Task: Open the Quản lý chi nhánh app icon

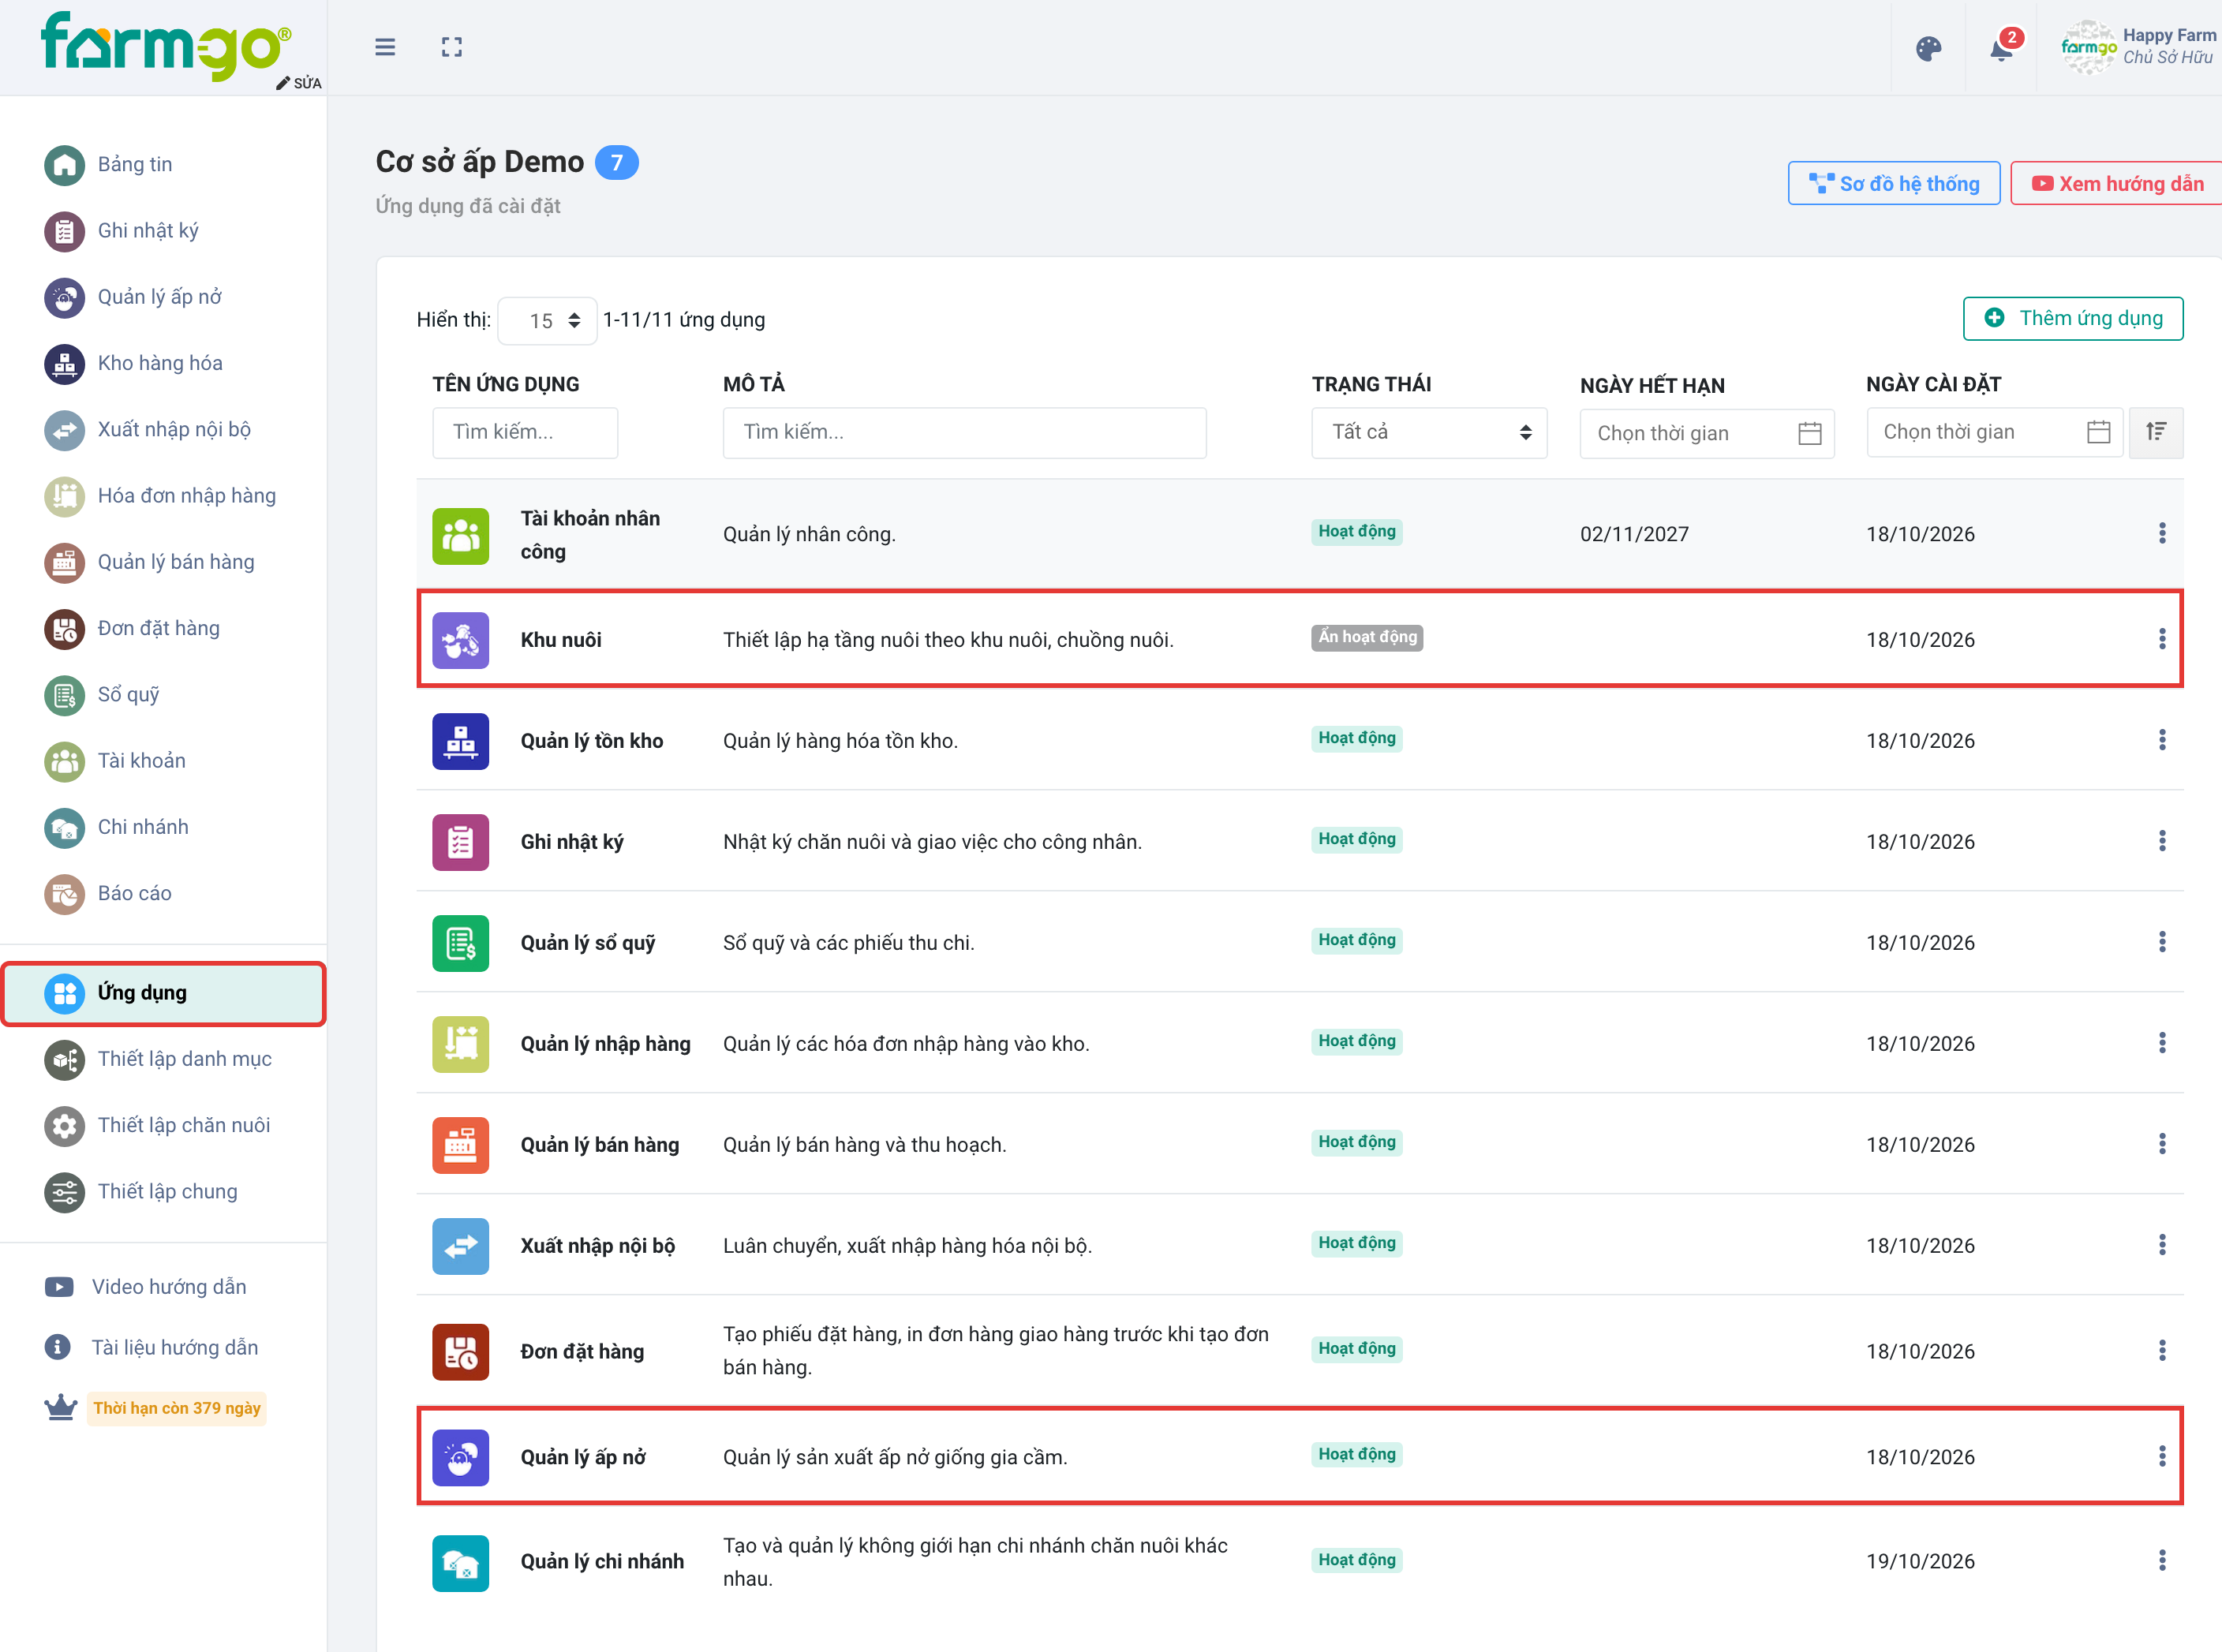Action: click(x=460, y=1563)
